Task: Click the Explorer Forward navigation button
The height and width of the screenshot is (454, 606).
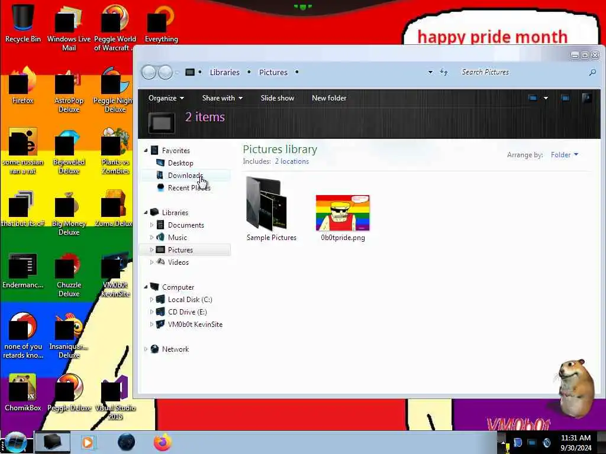Action: [x=166, y=72]
